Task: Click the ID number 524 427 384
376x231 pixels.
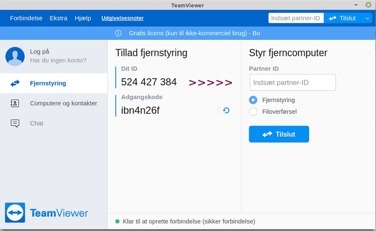Action: click(x=149, y=82)
